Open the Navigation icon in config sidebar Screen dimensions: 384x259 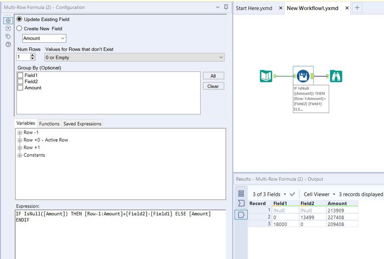[8, 29]
